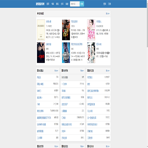
Task: Open the title link beside the dark gold-title cover
Action: (x=74, y=21)
